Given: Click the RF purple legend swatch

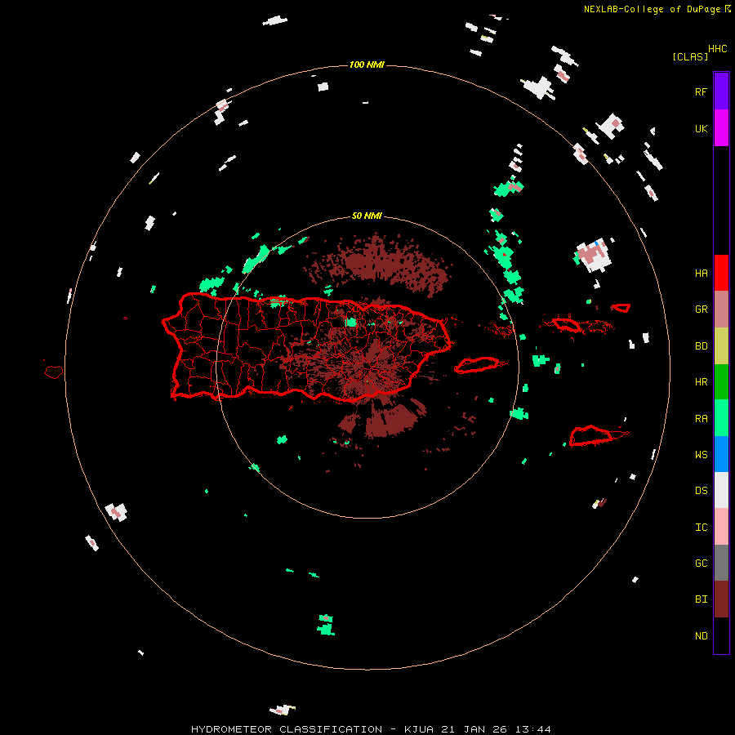Looking at the screenshot, I should 721,91.
